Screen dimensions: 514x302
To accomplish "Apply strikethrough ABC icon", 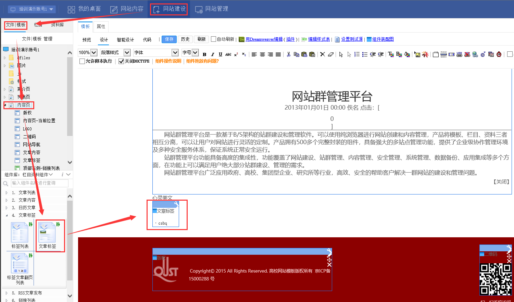I will [228, 54].
